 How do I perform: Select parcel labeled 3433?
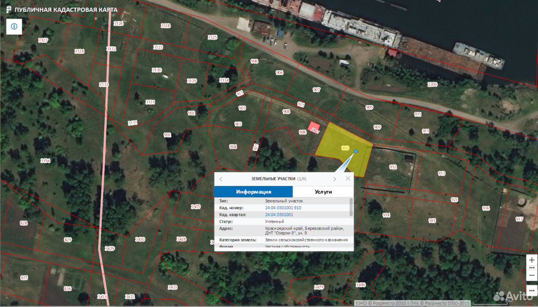[x=172, y=287]
